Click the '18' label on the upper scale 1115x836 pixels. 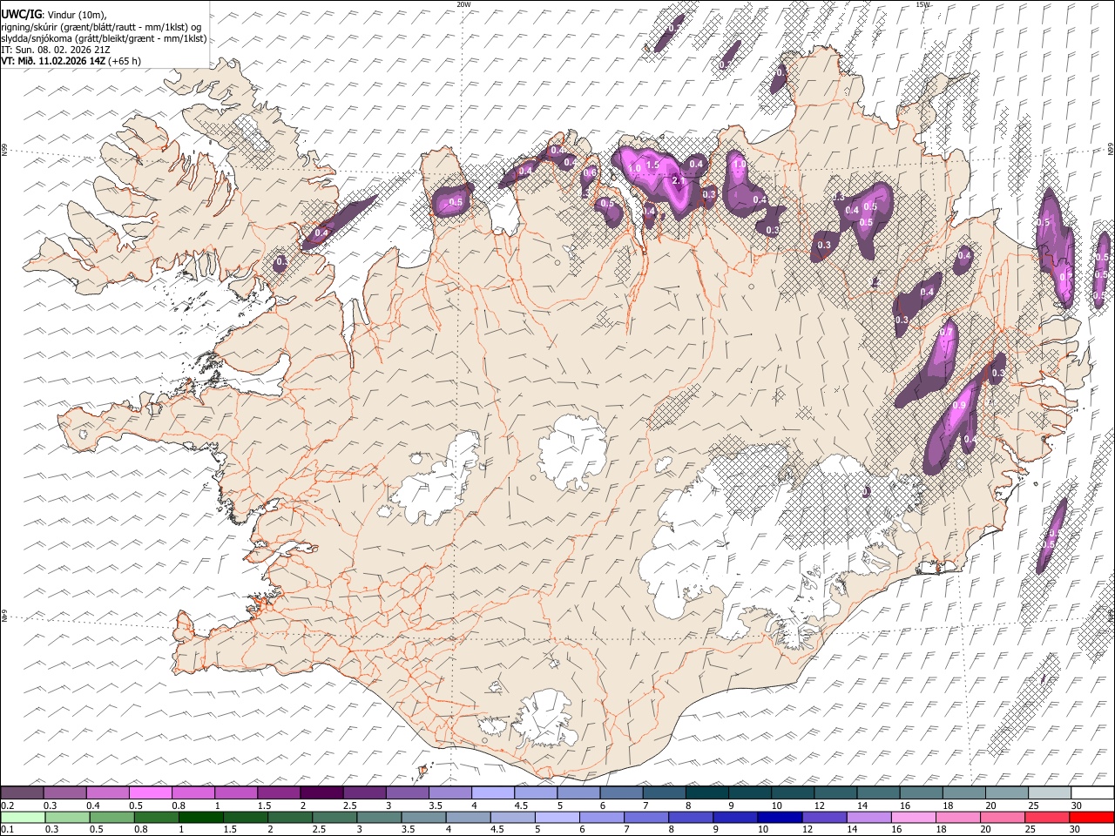coord(948,806)
